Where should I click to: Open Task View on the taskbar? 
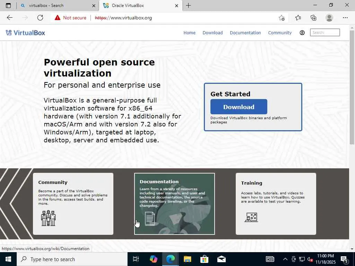pyautogui.click(x=136, y=259)
